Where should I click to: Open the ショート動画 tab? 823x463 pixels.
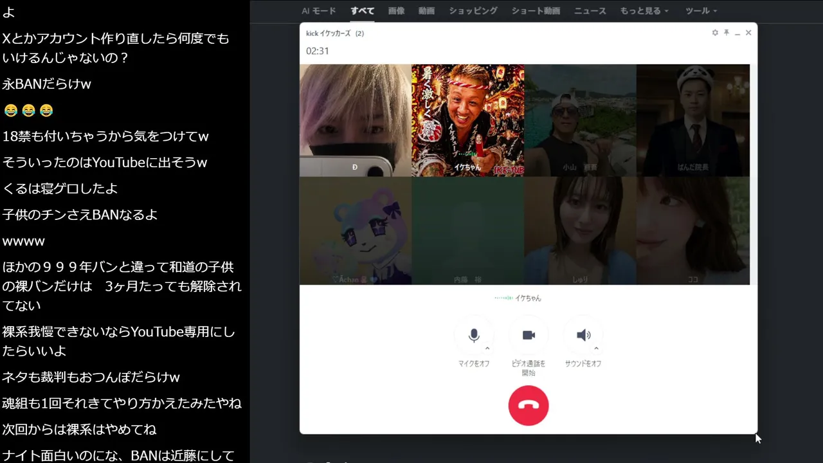tap(536, 11)
